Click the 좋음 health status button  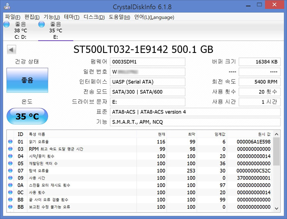27,80
